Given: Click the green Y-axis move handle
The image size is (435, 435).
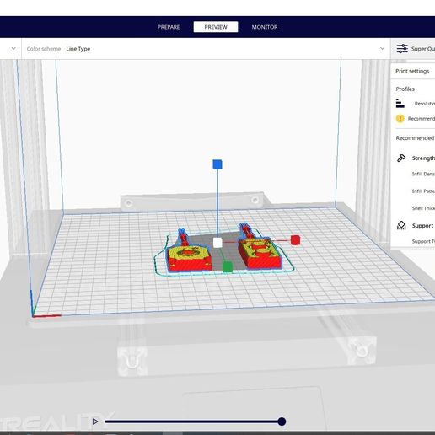Looking at the screenshot, I should (228, 267).
